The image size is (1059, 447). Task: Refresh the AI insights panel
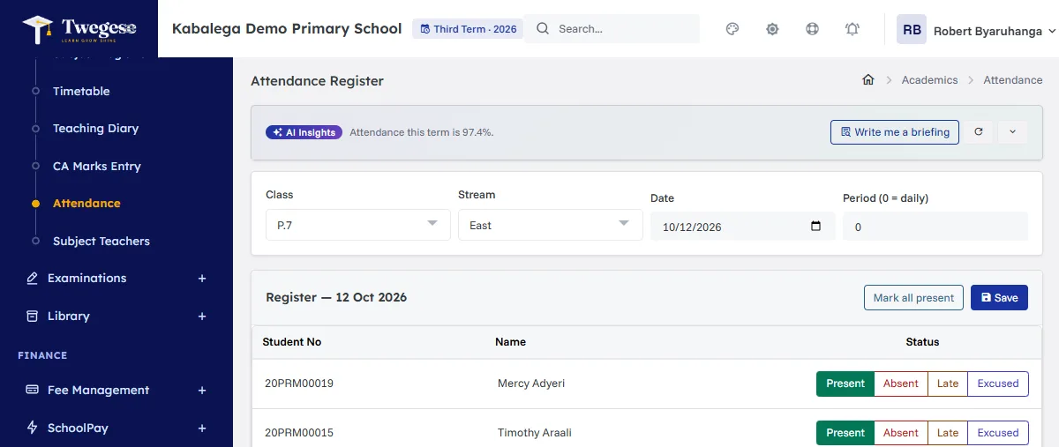[978, 132]
